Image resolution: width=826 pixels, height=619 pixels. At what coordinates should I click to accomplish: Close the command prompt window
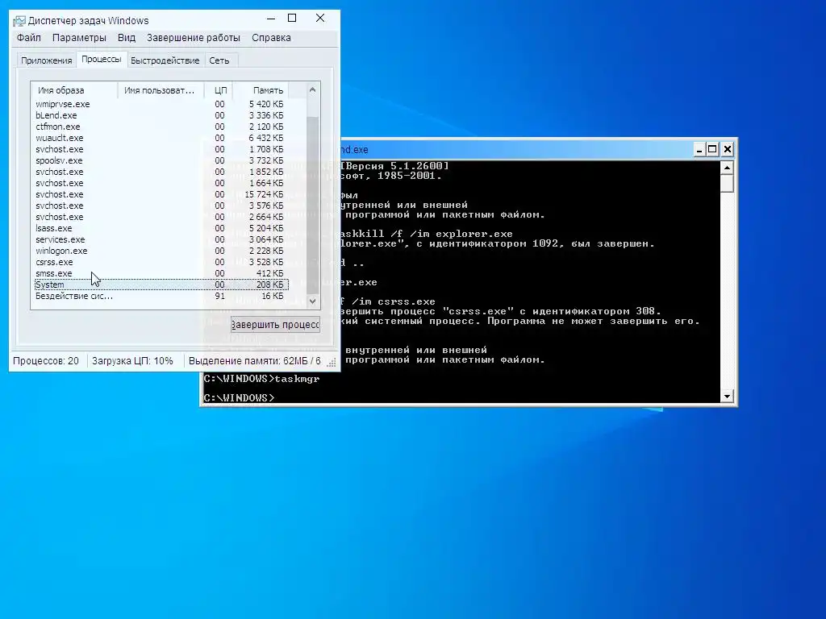point(728,149)
